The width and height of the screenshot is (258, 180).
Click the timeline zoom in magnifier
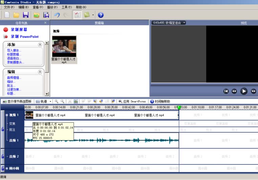(57, 101)
